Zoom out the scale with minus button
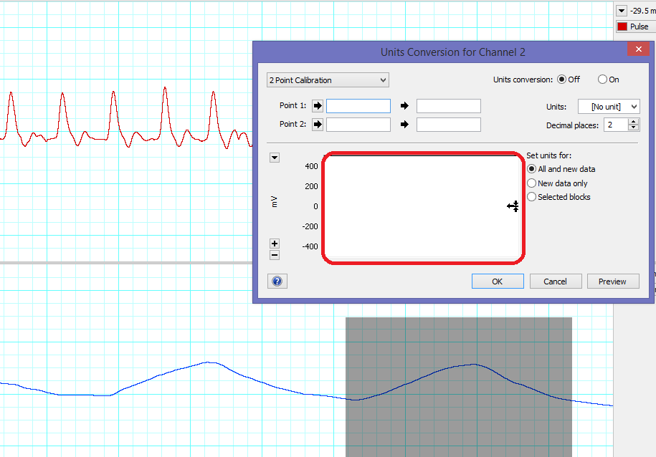Image resolution: width=656 pixels, height=457 pixels. coord(275,255)
